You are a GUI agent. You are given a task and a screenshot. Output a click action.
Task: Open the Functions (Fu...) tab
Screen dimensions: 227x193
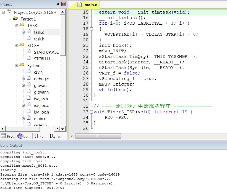(x=40, y=136)
